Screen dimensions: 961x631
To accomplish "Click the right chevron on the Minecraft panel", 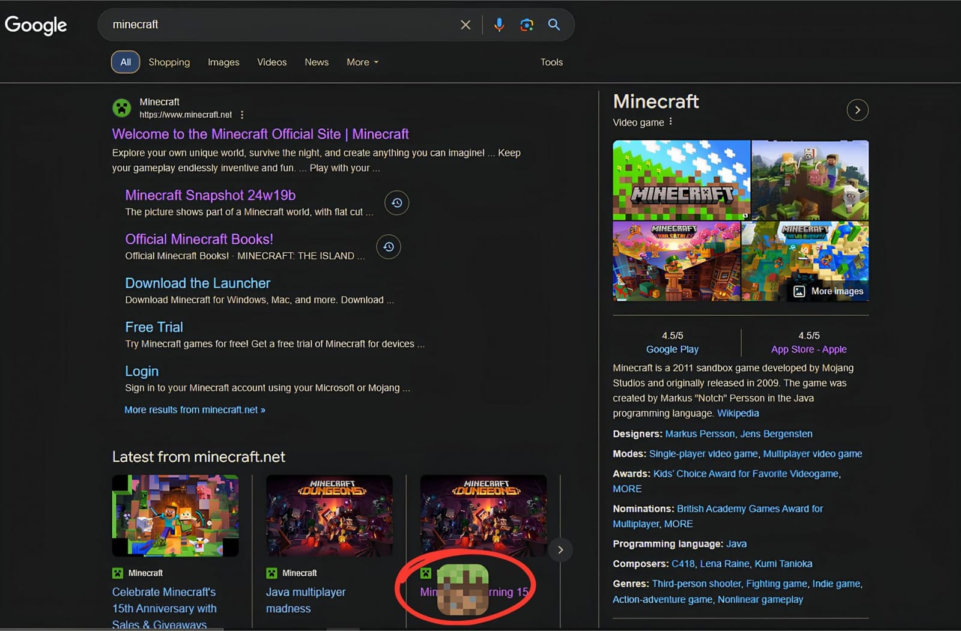I will tap(858, 110).
